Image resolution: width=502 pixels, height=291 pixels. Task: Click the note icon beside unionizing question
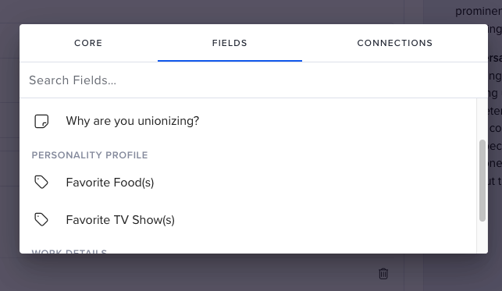point(41,121)
